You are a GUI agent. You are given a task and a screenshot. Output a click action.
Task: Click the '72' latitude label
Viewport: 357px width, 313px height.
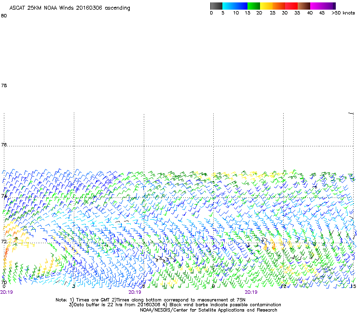(x=4, y=241)
